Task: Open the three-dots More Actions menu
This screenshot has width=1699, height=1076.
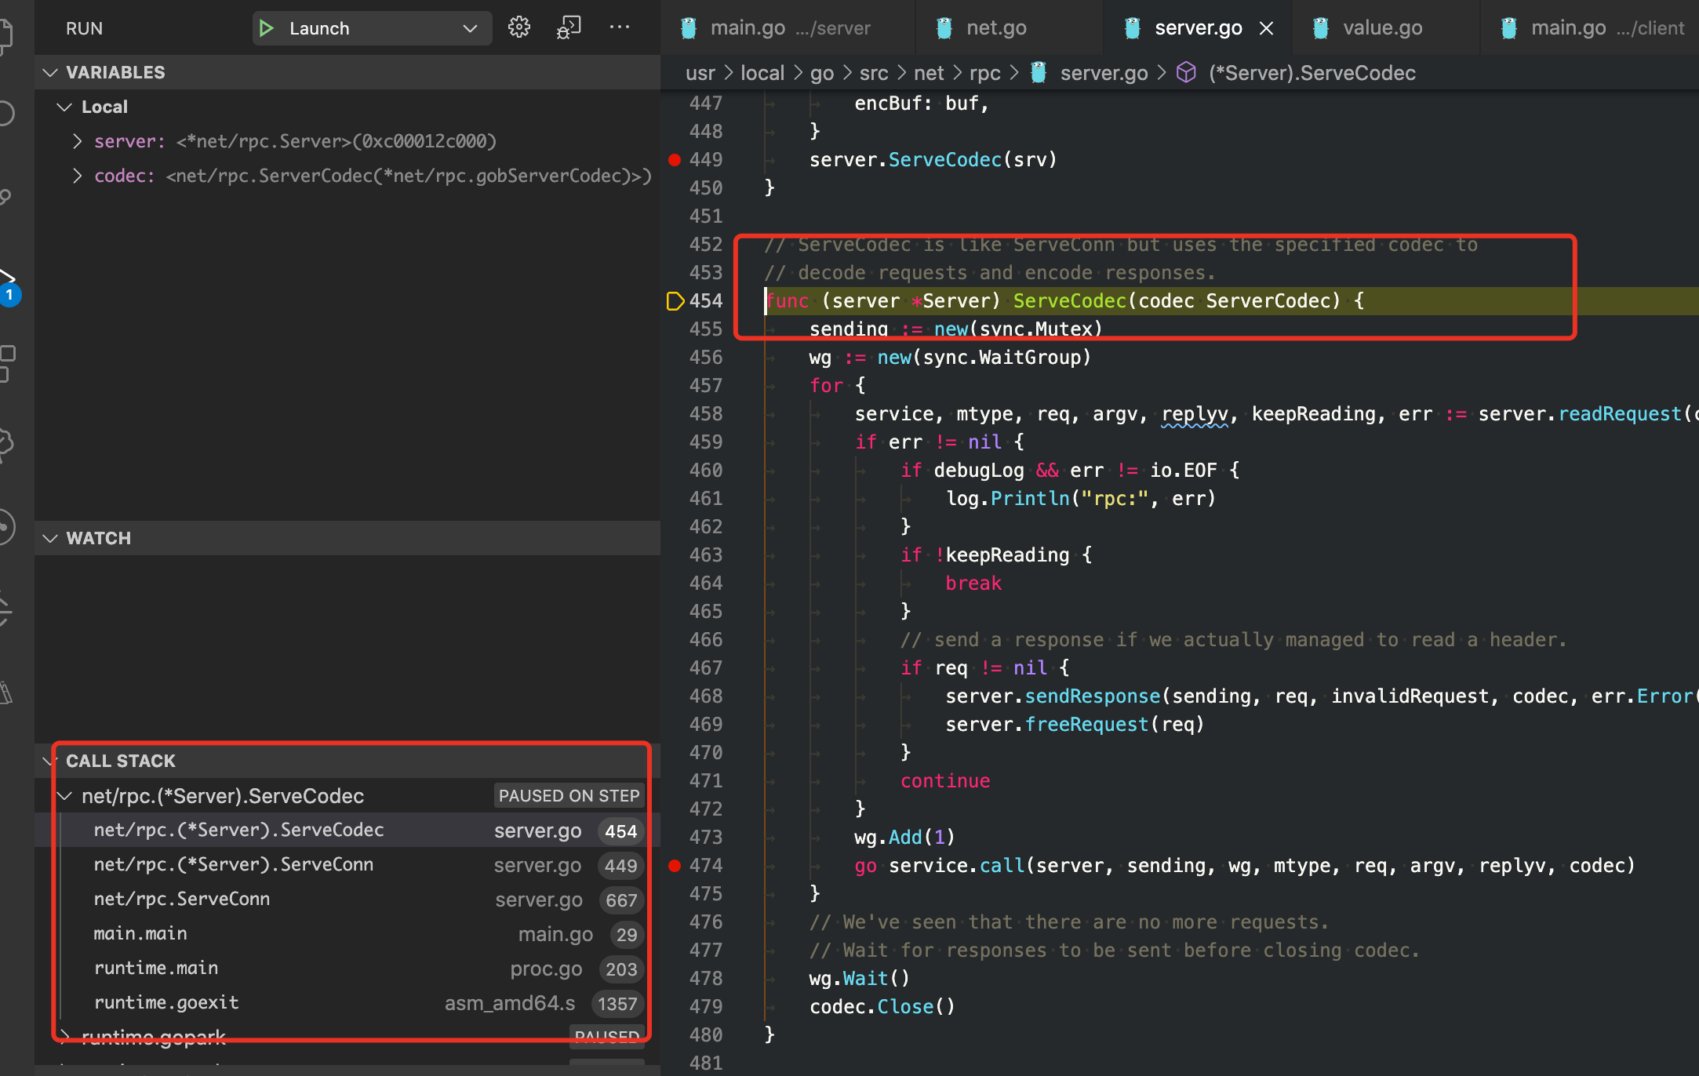Action: (x=619, y=27)
